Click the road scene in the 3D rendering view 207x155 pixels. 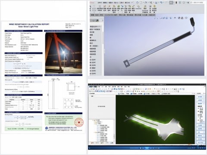[x=155, y=126]
